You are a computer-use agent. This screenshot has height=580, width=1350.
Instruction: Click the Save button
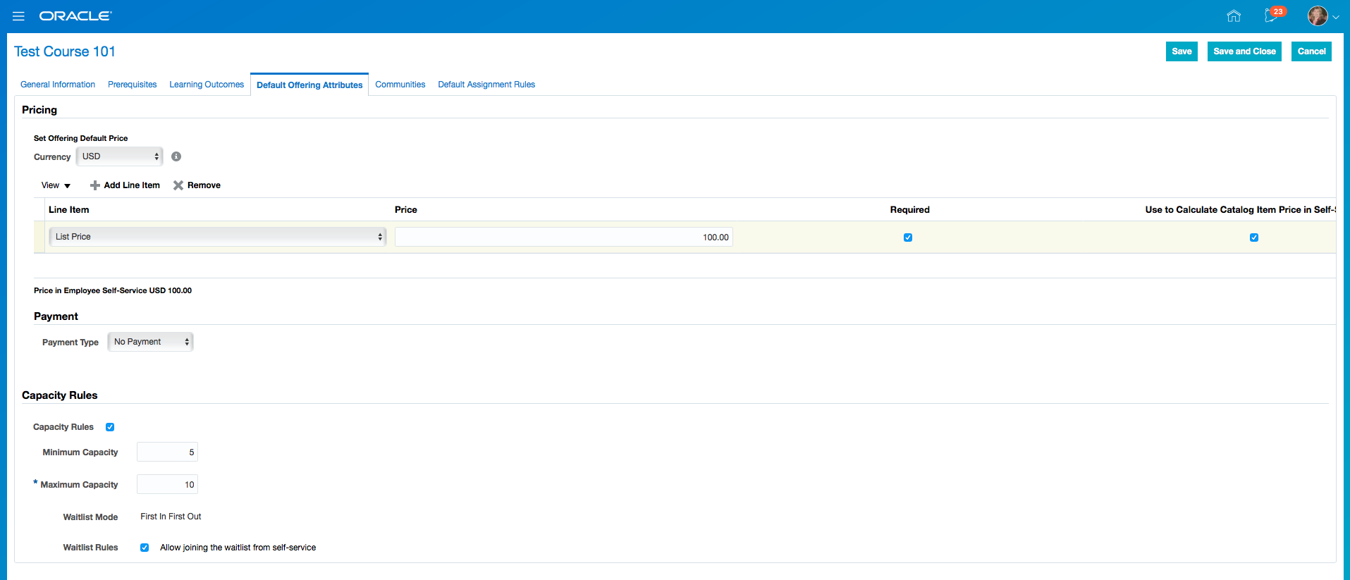pyautogui.click(x=1182, y=51)
